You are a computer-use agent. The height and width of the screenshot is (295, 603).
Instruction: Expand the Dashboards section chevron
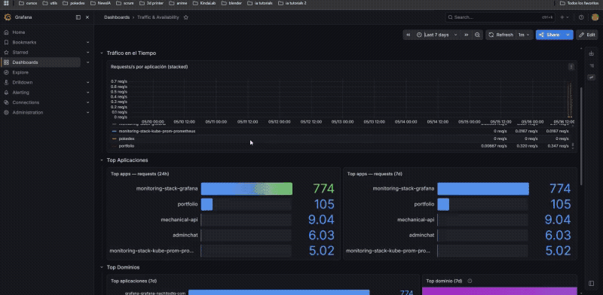click(87, 62)
